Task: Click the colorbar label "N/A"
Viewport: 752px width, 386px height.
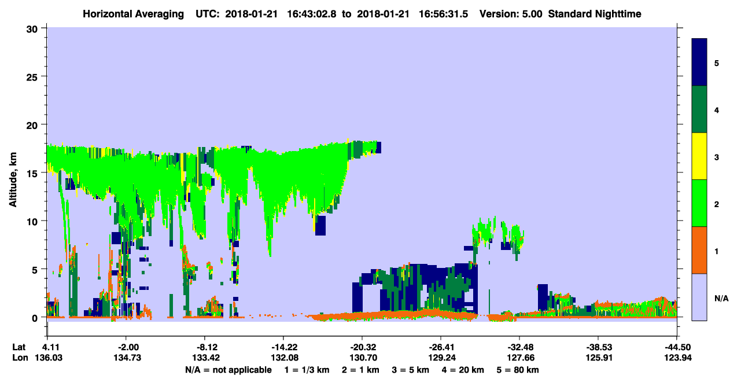Action: 721,298
